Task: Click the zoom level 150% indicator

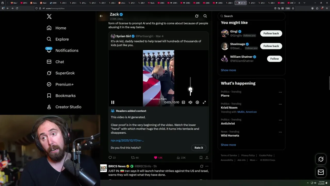Action: click(x=288, y=8)
